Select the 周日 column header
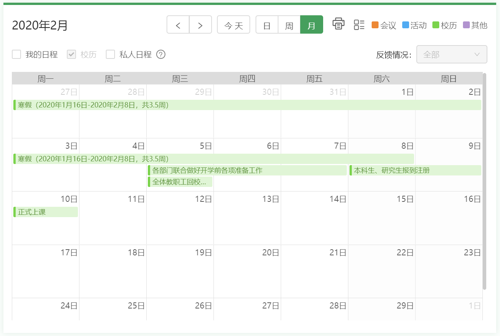The height and width of the screenshot is (336, 500). [449, 79]
